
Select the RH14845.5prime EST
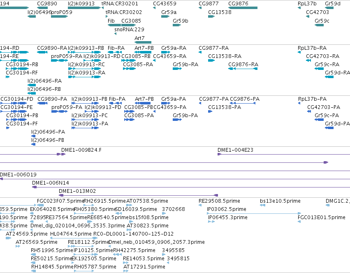click(33, 271)
